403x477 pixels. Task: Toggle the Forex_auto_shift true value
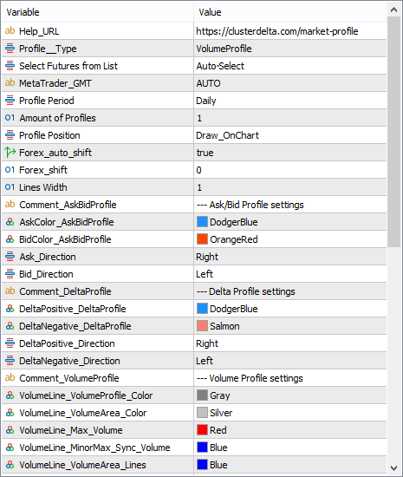click(x=290, y=153)
